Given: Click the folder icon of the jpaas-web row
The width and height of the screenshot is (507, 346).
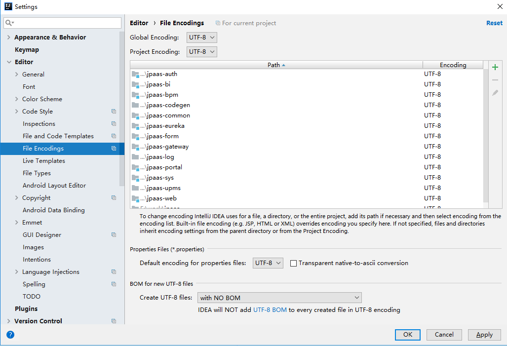Looking at the screenshot, I should [x=135, y=198].
